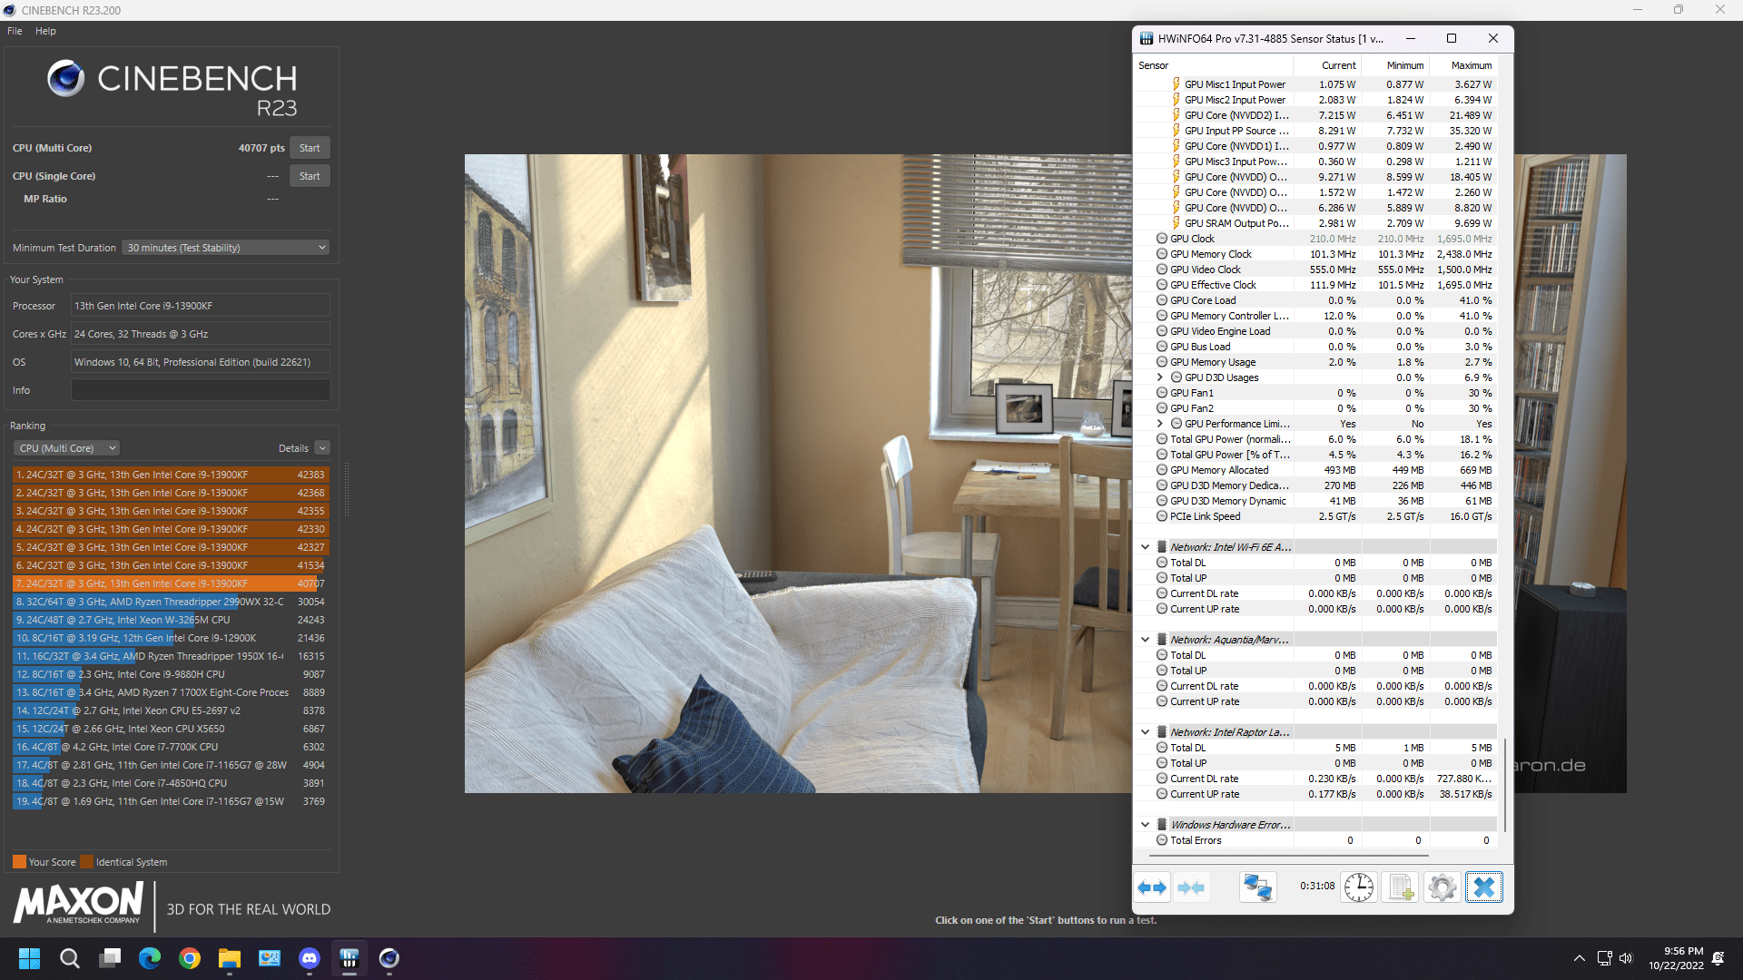
Task: Start logging sensors to file in HWiNFO
Action: [1400, 887]
